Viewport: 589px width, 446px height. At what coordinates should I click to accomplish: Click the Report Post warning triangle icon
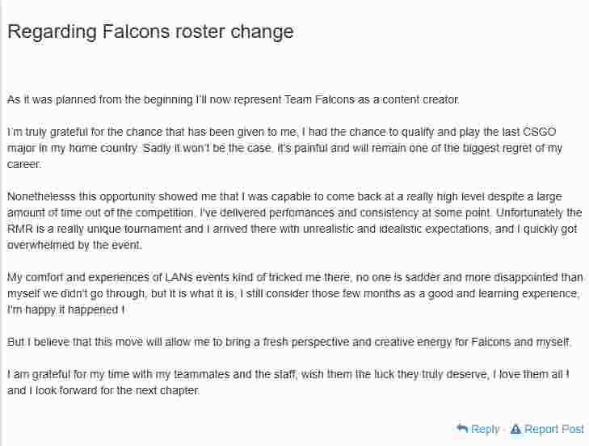516,429
